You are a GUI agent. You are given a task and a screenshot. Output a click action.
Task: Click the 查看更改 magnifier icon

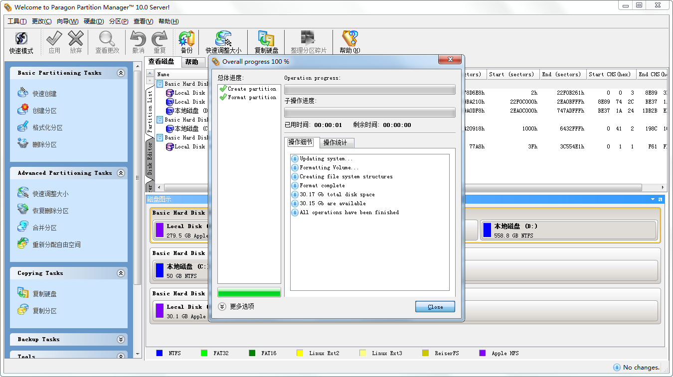point(107,38)
